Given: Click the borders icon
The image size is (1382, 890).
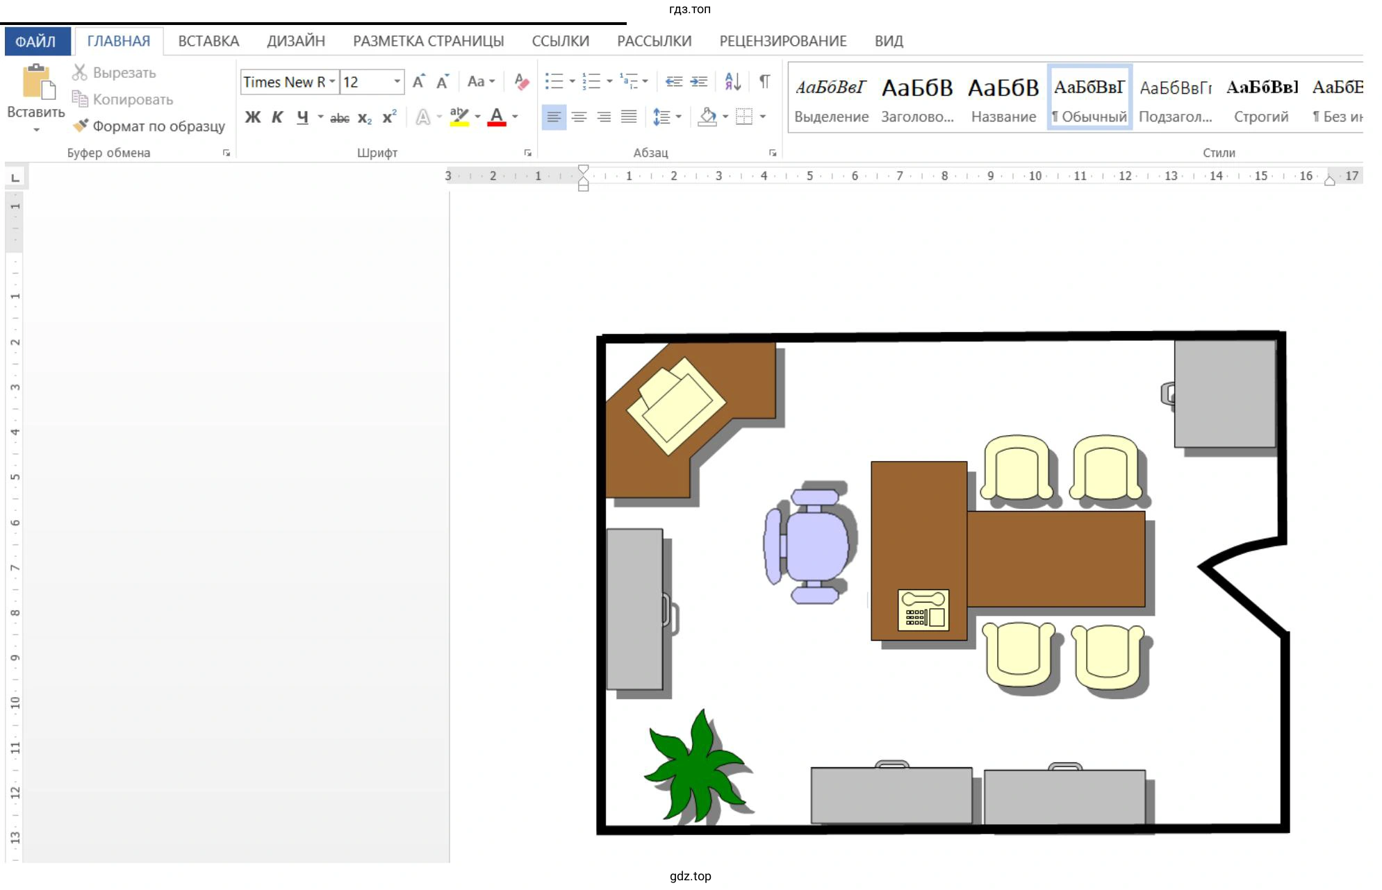Looking at the screenshot, I should tap(744, 117).
